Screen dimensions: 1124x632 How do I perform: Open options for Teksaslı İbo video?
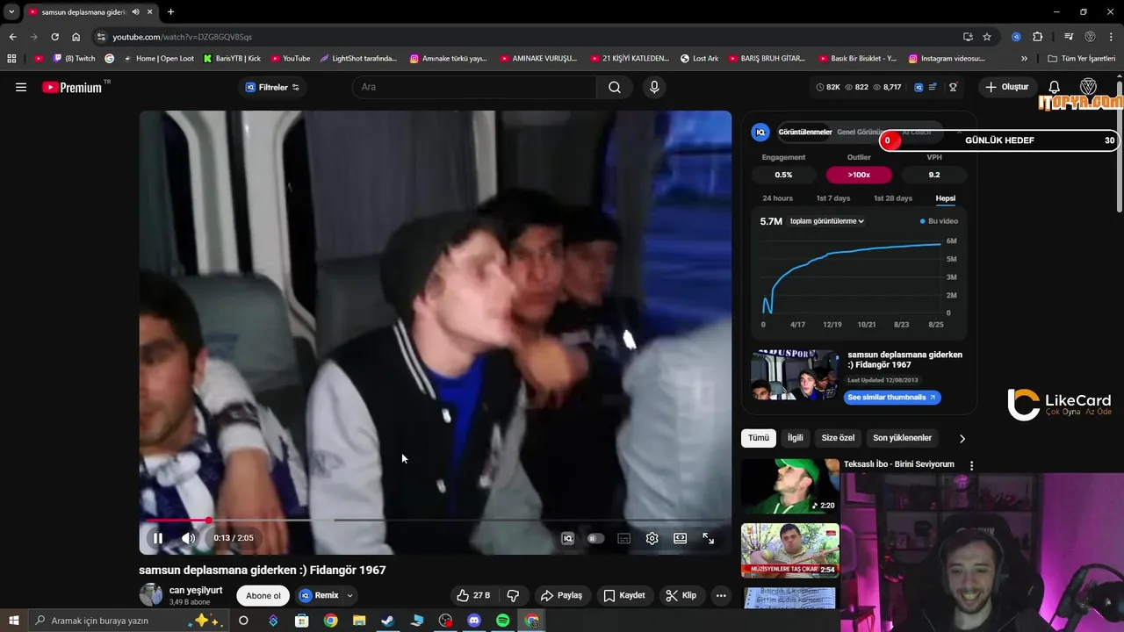click(x=971, y=465)
